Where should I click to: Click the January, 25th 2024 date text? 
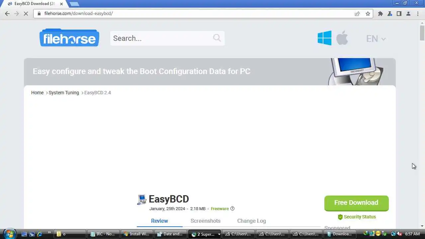pyautogui.click(x=167, y=209)
